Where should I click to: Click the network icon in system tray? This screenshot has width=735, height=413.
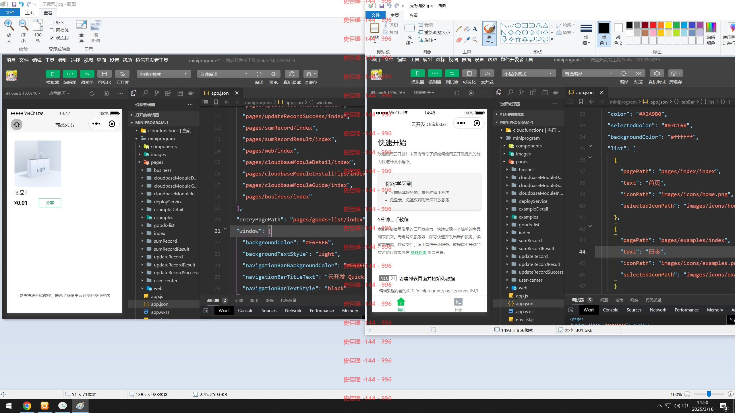coord(668,406)
